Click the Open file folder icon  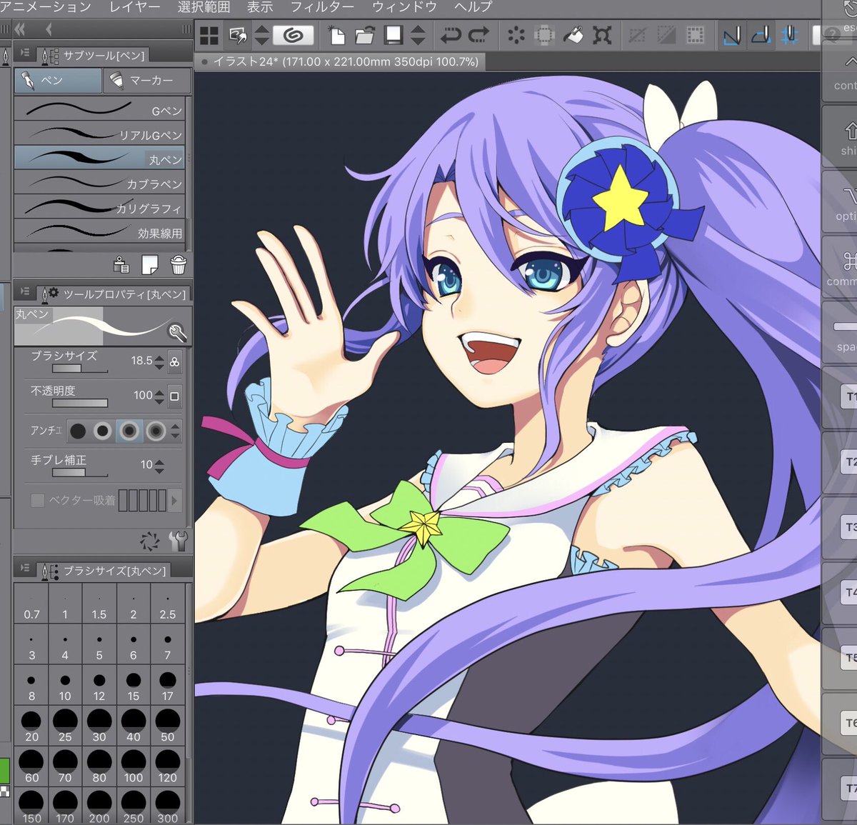[364, 34]
